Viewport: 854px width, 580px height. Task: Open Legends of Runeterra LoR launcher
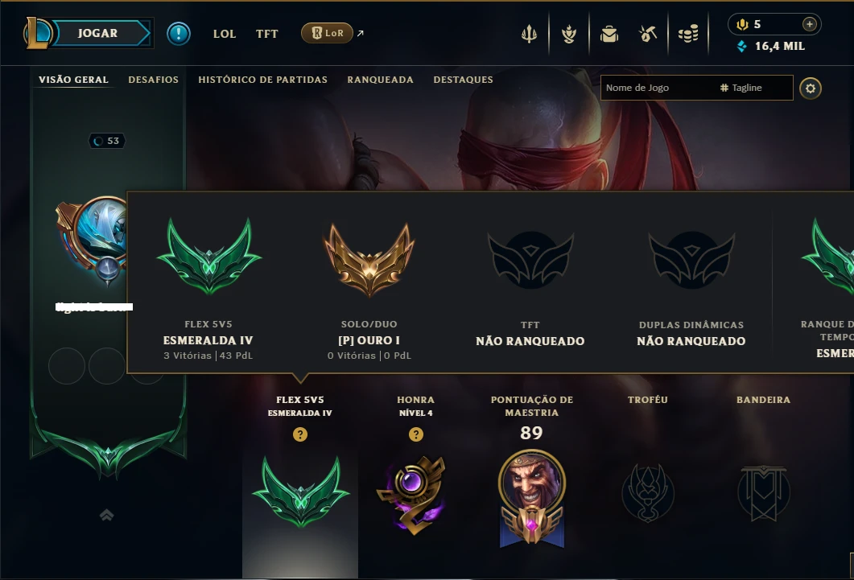pos(328,33)
